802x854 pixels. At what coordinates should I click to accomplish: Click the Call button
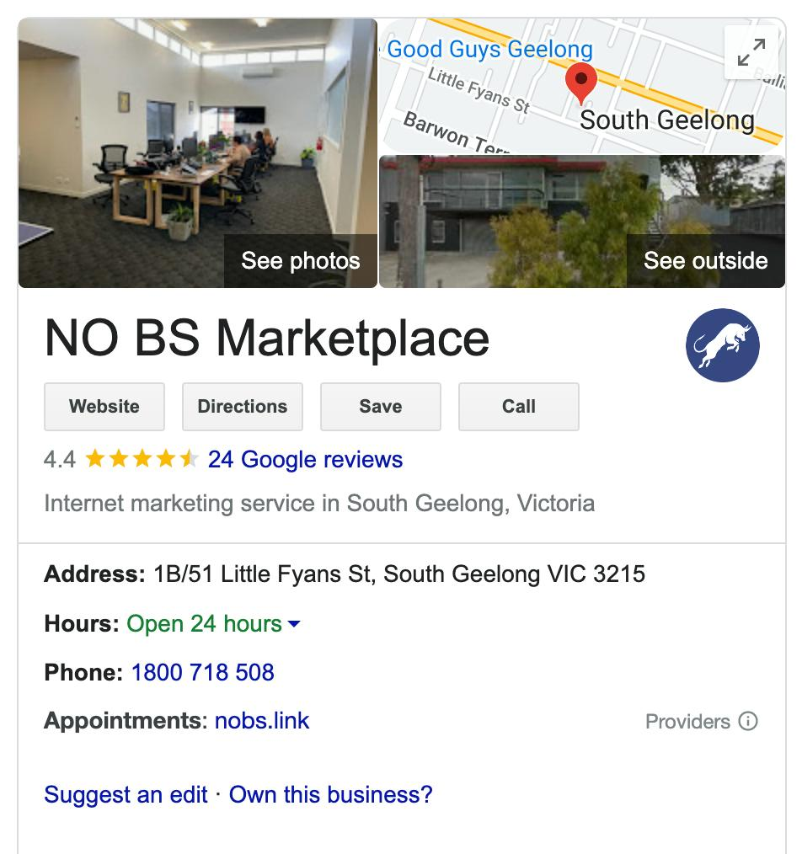pos(519,406)
